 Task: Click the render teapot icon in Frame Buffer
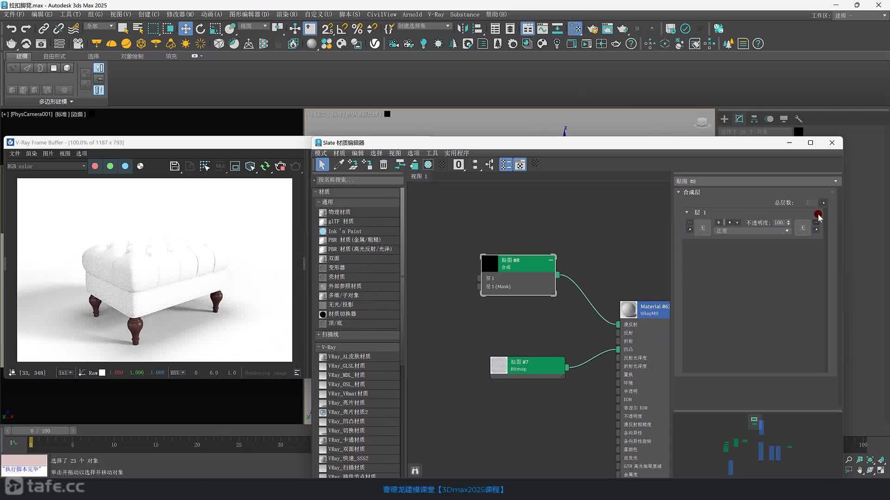pos(295,166)
